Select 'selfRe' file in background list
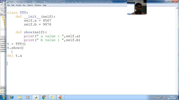The height and width of the screenshot is (100, 179). point(3,51)
